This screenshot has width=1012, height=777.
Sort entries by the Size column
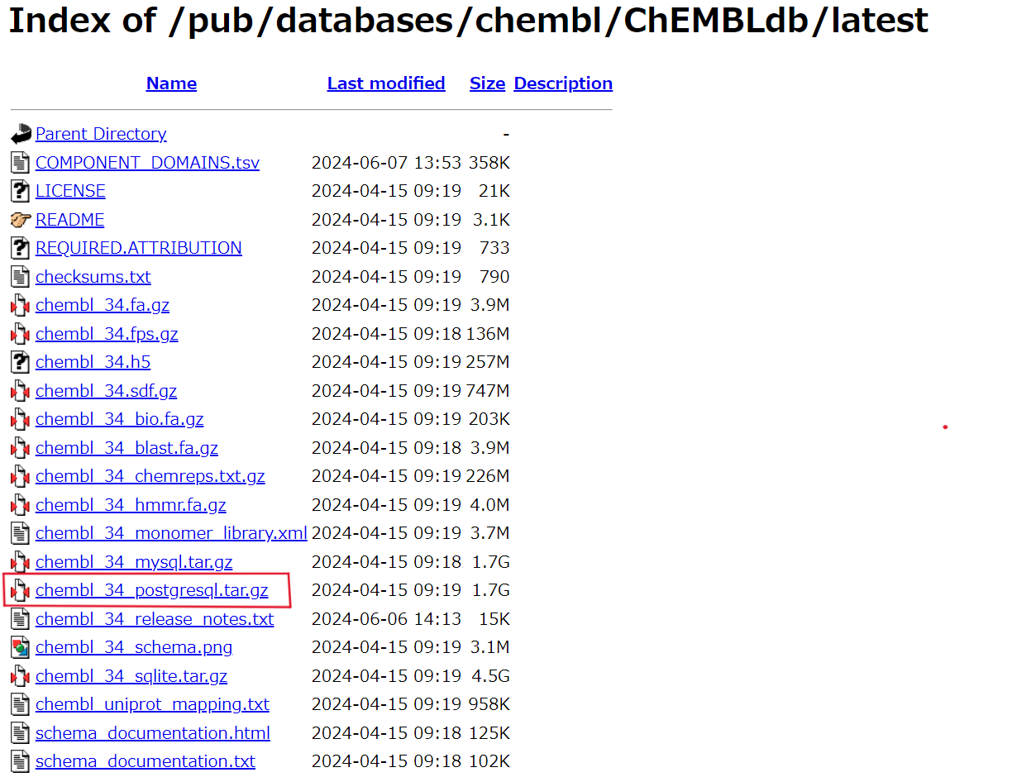coord(487,83)
